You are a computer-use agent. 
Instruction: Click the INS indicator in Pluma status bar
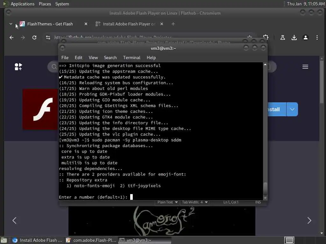(x=258, y=202)
